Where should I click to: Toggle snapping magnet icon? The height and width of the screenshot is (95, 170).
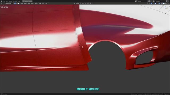pyautogui.click(x=86, y=3)
